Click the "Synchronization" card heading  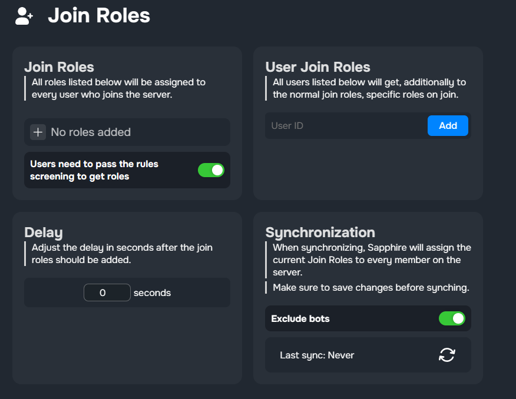click(x=320, y=232)
